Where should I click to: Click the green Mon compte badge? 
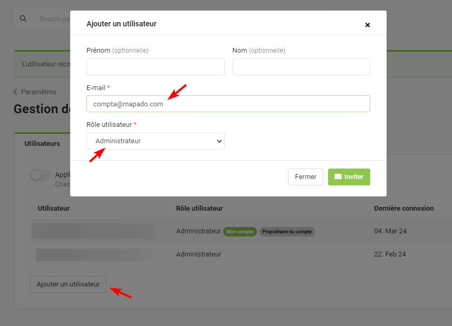tap(239, 232)
